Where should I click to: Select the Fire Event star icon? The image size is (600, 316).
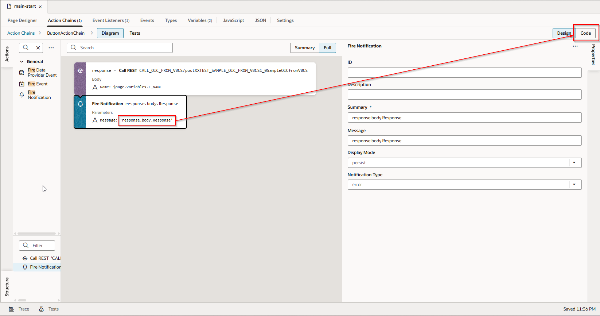tap(22, 84)
